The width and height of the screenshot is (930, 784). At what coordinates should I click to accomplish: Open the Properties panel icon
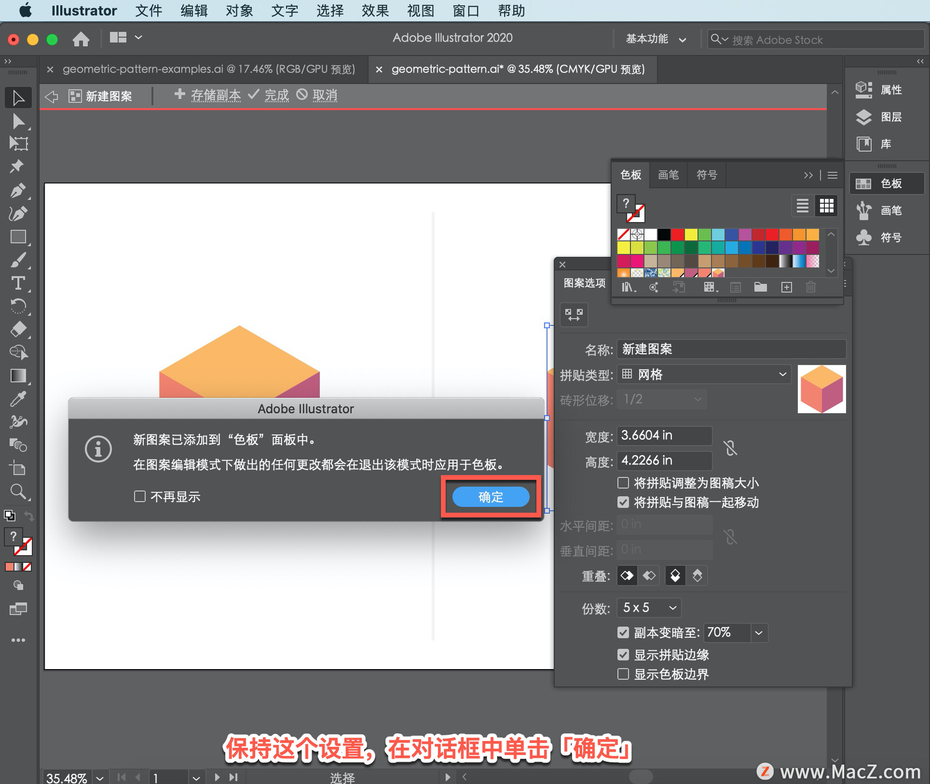[864, 90]
